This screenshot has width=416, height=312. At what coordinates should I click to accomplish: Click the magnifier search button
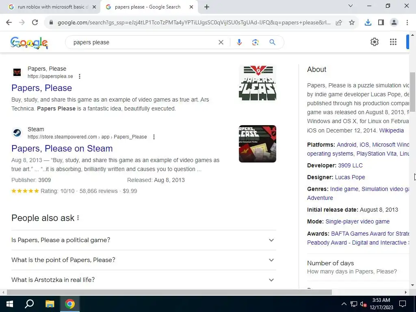pyautogui.click(x=272, y=42)
